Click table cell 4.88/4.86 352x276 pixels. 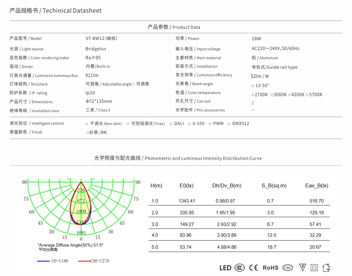(227, 247)
